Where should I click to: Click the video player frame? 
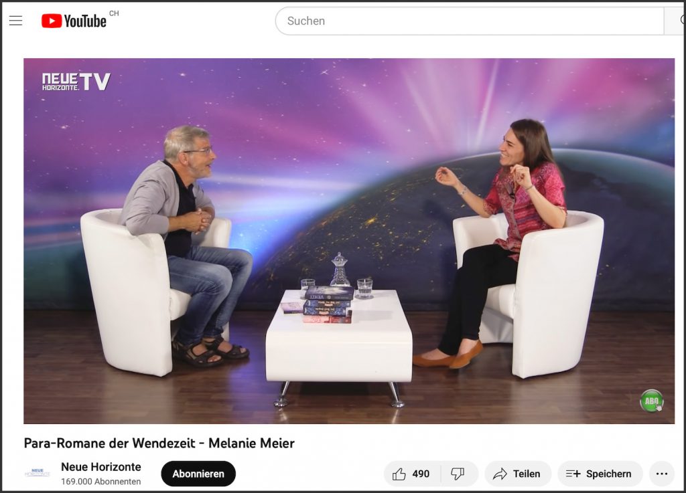pyautogui.click(x=349, y=241)
